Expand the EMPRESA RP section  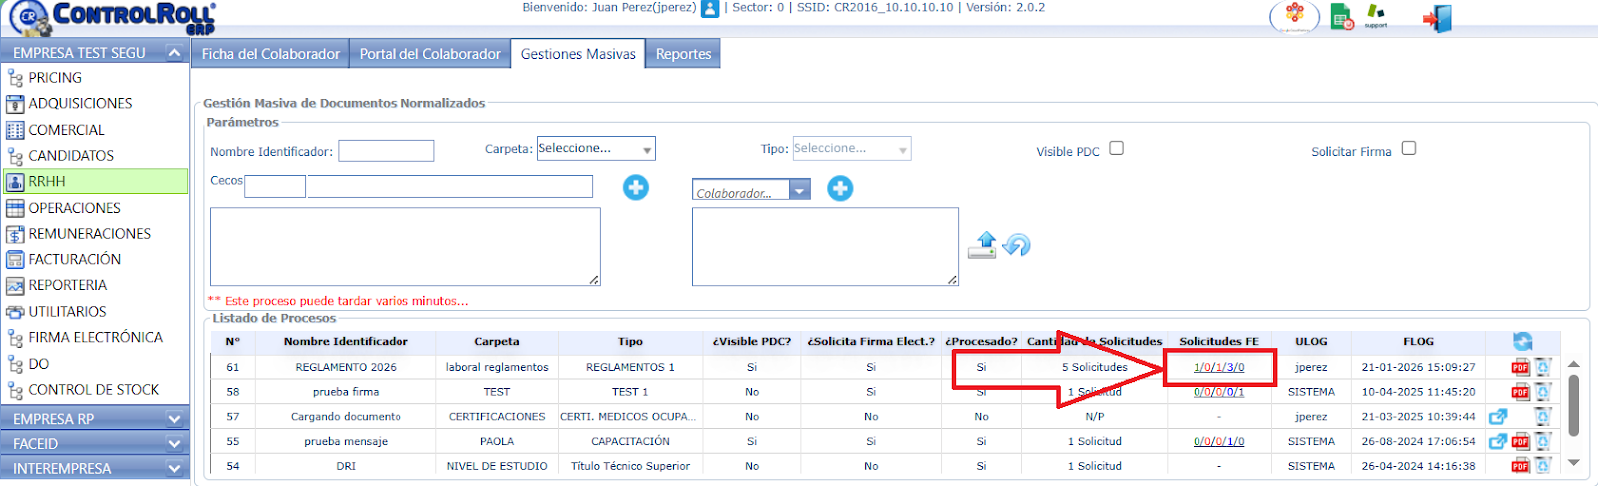point(174,419)
